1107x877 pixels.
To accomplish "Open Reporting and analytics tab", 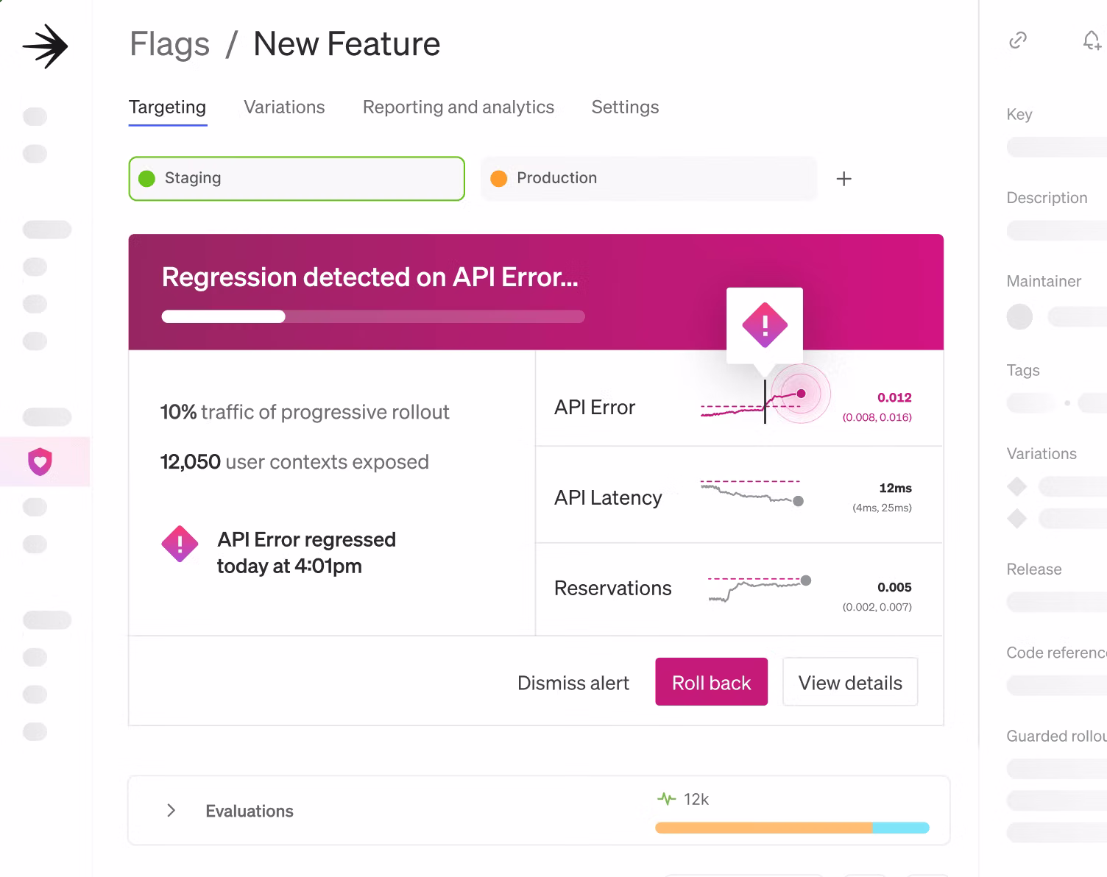I will tap(458, 107).
